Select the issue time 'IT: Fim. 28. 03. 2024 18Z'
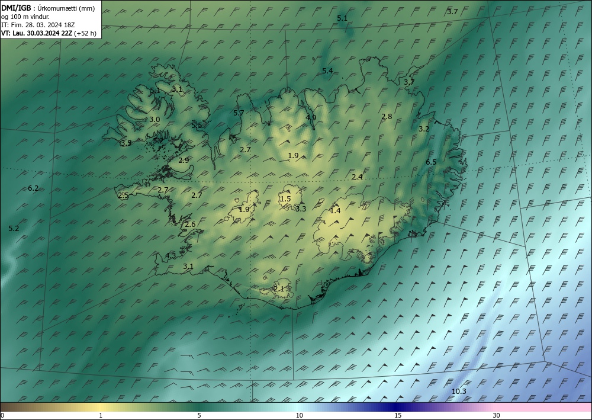The image size is (592, 420). [x=38, y=25]
